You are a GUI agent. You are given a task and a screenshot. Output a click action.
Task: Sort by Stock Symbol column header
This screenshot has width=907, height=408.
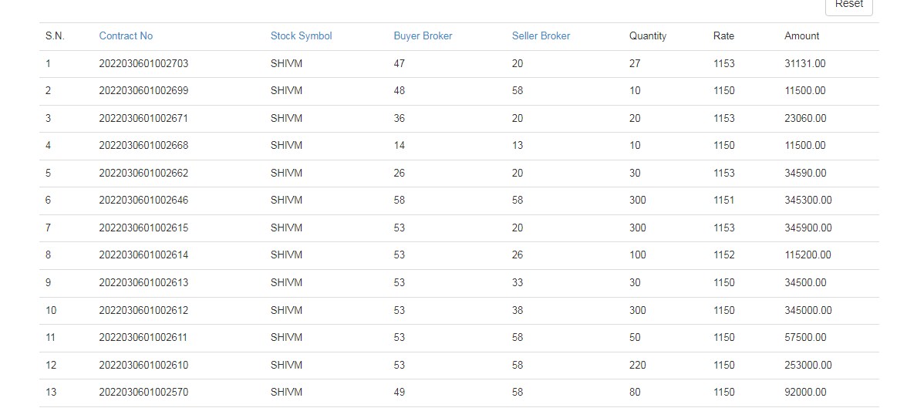coord(301,36)
